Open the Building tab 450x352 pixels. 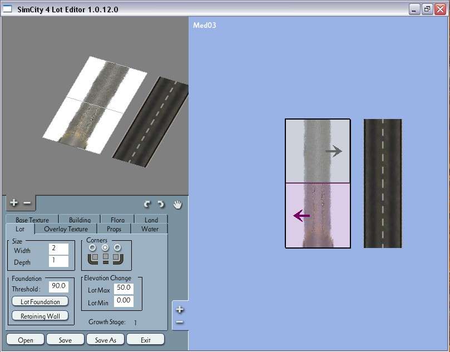coord(80,220)
